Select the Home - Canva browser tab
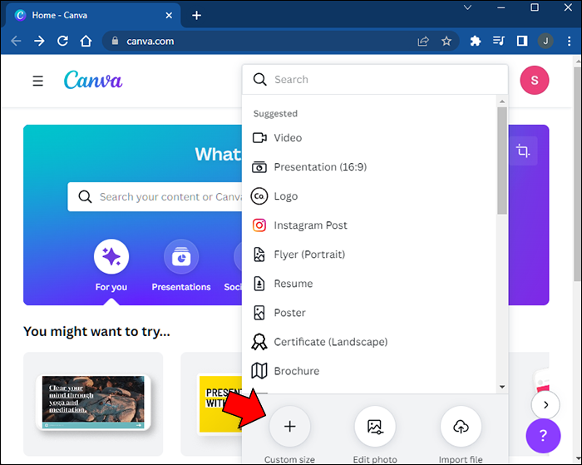 (x=93, y=15)
